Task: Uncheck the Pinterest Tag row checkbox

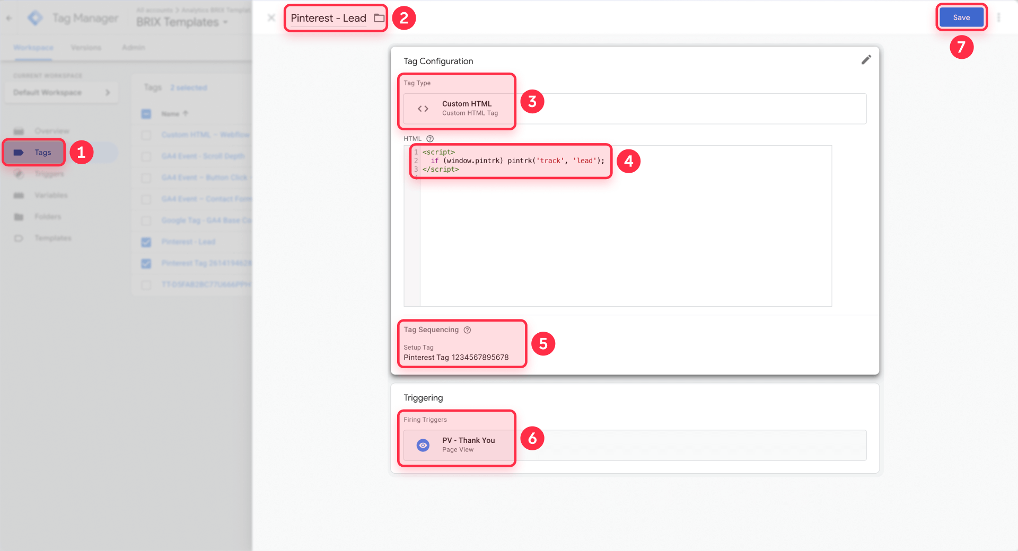Action: [146, 263]
